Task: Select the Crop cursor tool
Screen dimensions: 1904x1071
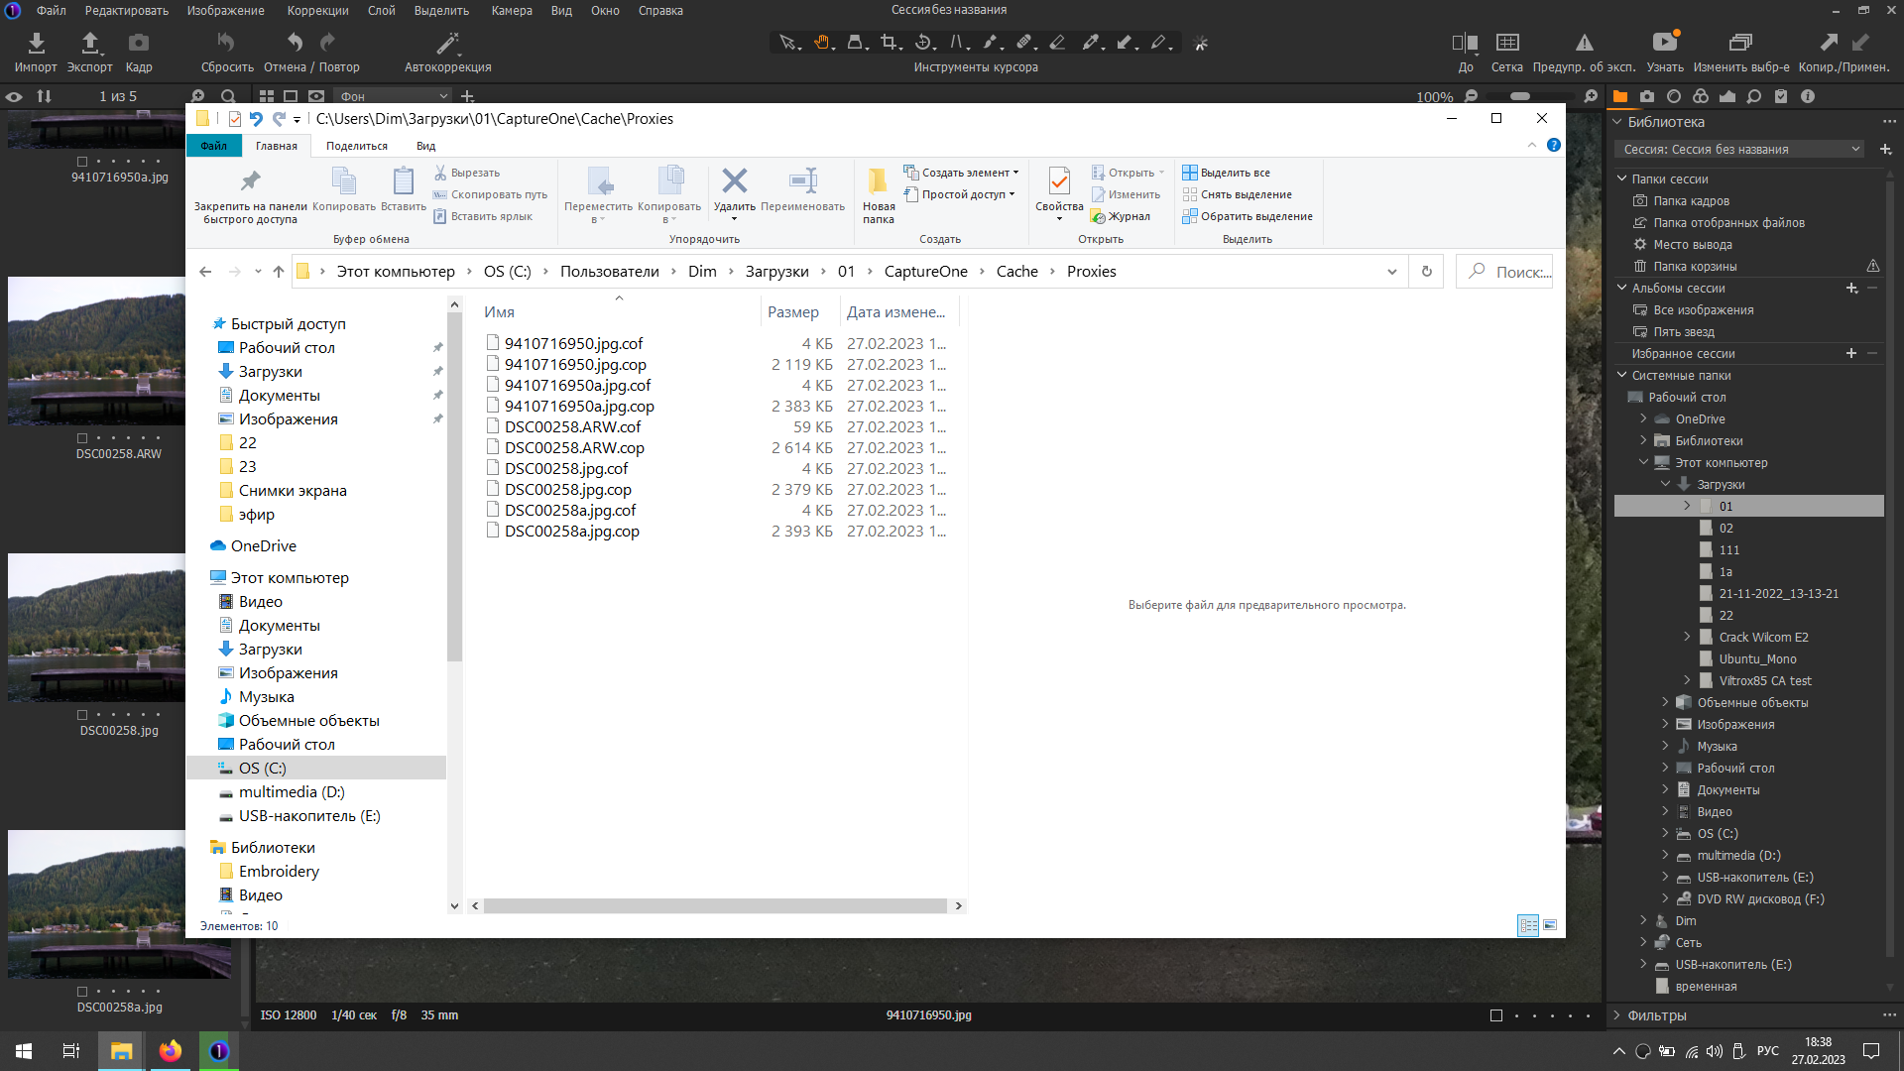Action: click(889, 43)
